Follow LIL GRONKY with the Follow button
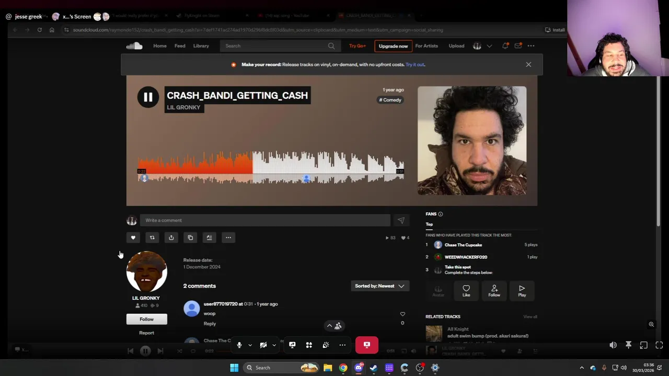 [x=146, y=319]
